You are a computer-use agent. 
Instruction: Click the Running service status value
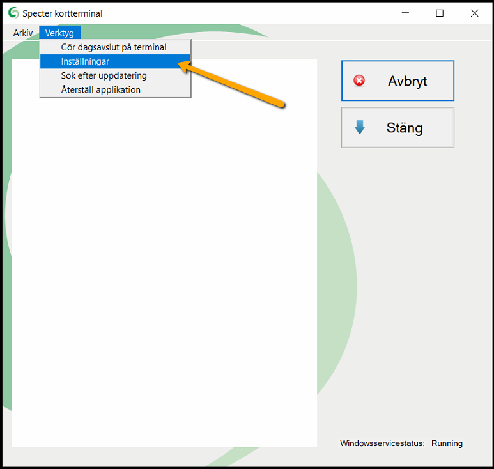point(447,443)
